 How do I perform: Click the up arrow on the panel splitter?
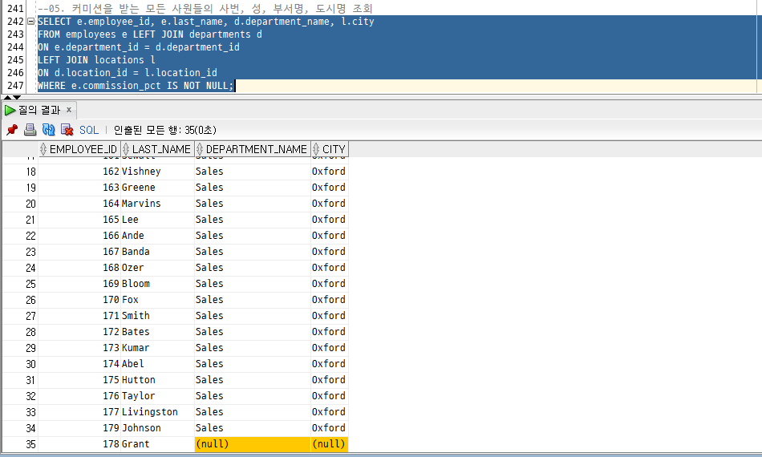coord(7,98)
